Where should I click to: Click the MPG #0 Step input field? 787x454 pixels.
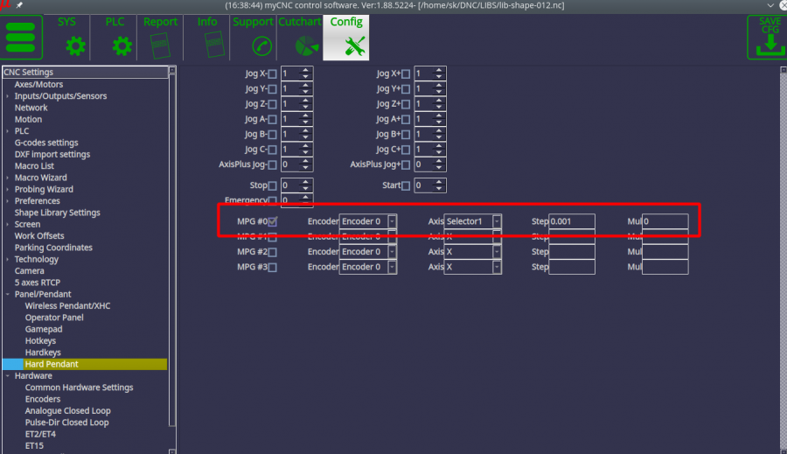pyautogui.click(x=572, y=221)
